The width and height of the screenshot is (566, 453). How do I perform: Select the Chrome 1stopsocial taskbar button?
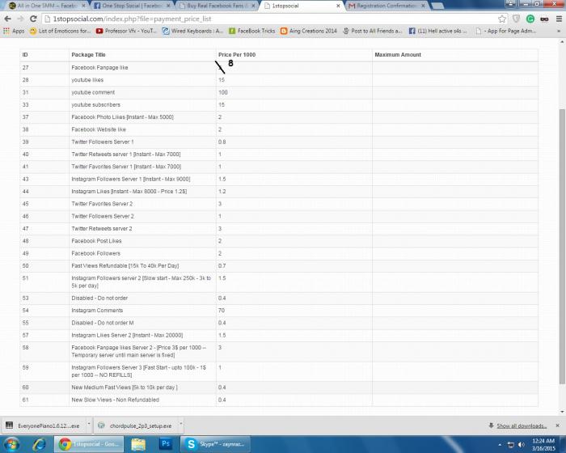coord(89,444)
